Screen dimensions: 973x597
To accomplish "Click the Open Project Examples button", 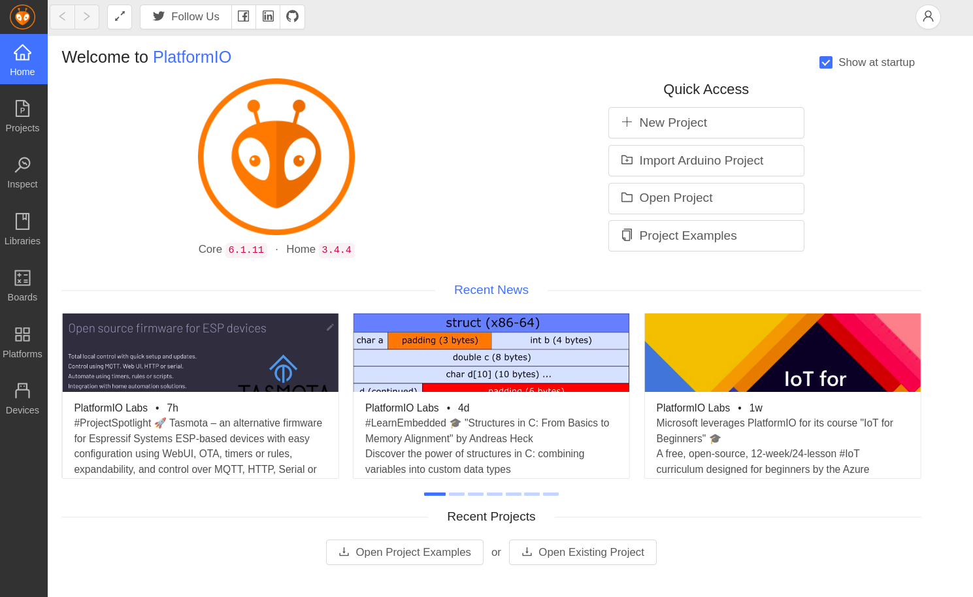I will [404, 553].
